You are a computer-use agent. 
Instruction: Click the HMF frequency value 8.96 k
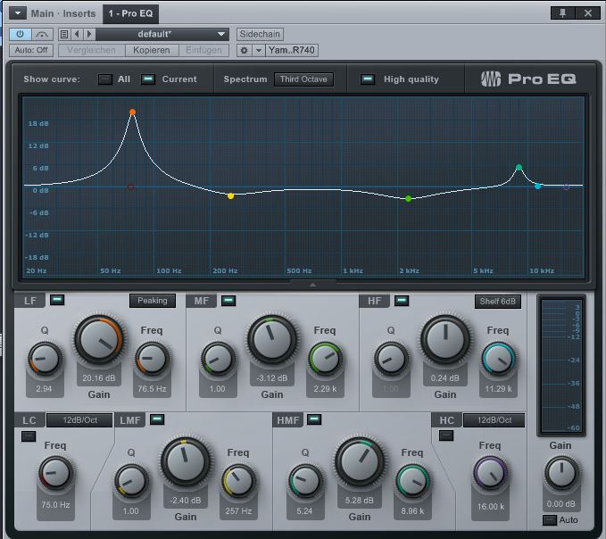tap(412, 511)
